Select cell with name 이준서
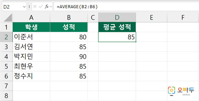This screenshot has width=199, height=101. point(31,37)
